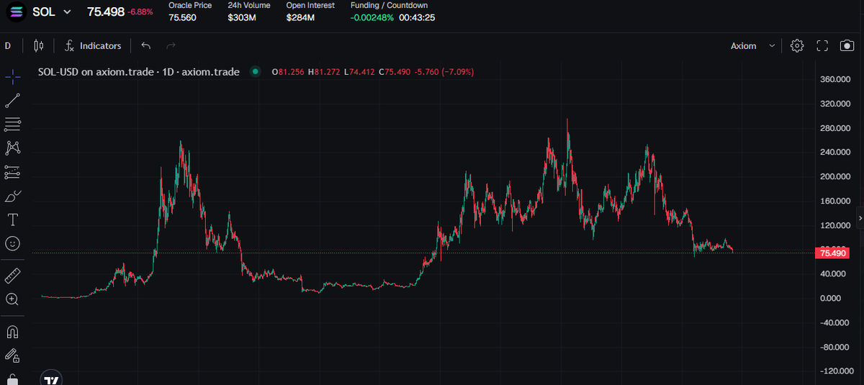
Task: Click the legend change -5.760 (-7.09%)
Action: pyautogui.click(x=444, y=72)
